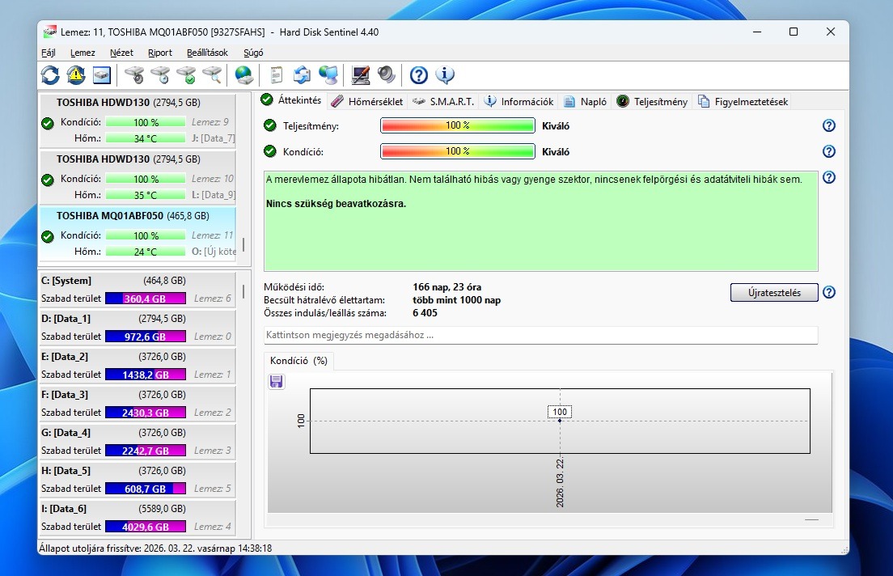Open the Lemez menu
This screenshot has height=576, width=893.
point(83,53)
